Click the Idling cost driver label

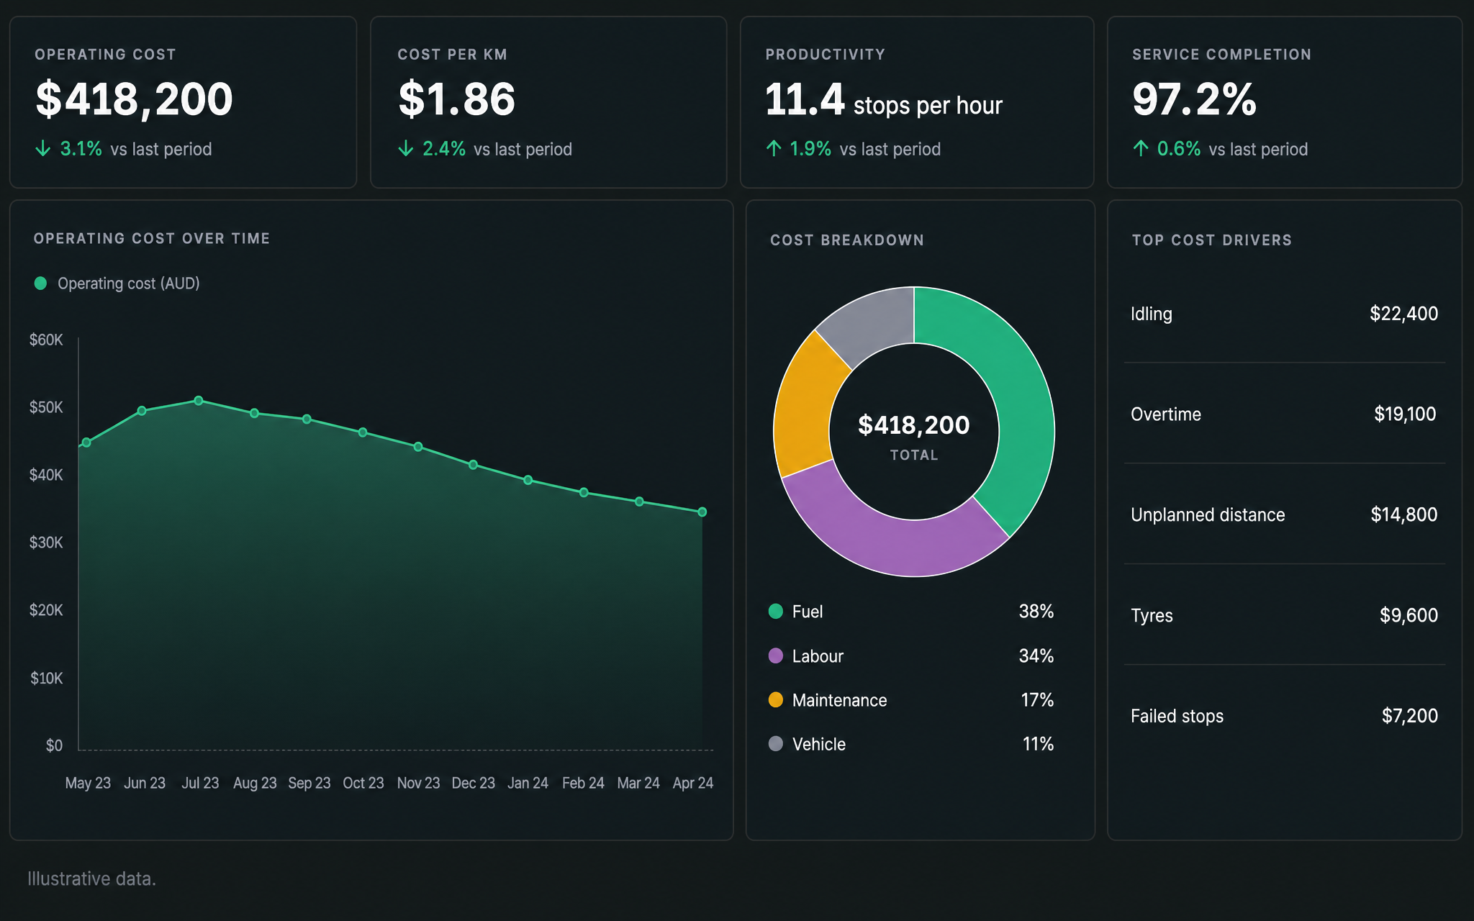(1152, 314)
